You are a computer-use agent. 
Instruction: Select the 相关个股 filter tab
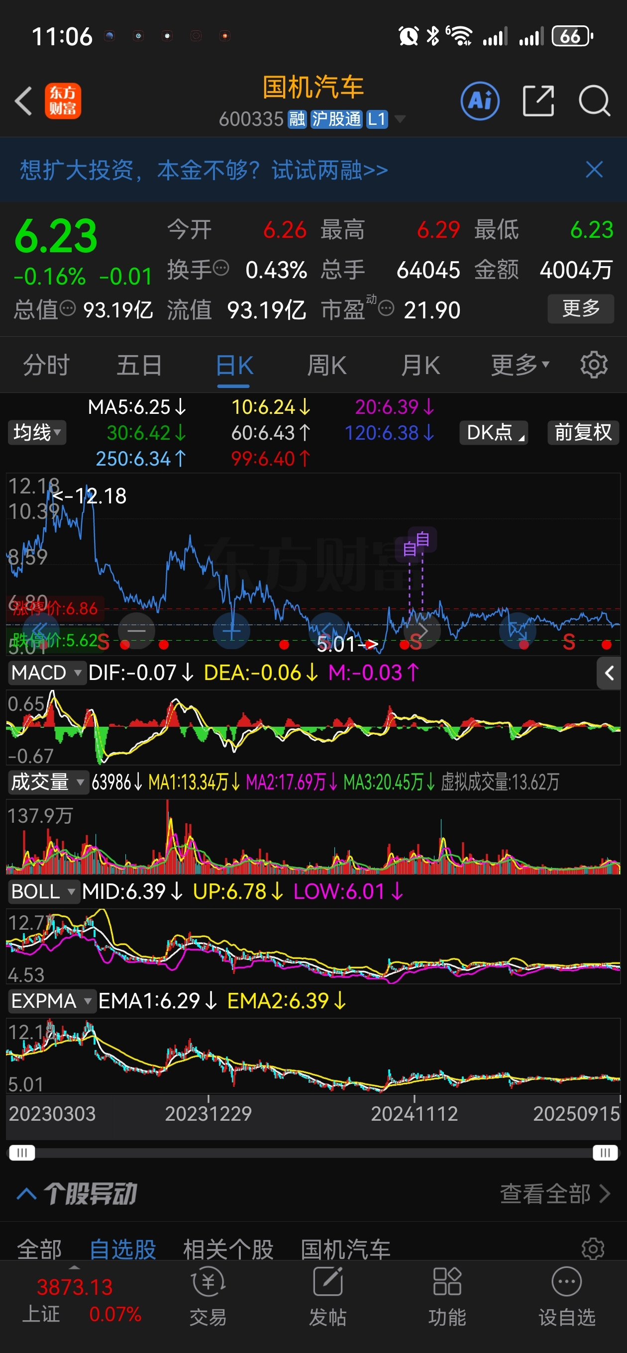(x=228, y=1249)
